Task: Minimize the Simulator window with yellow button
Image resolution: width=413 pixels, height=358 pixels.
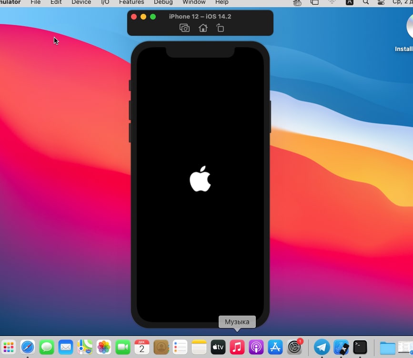Action: click(x=143, y=17)
